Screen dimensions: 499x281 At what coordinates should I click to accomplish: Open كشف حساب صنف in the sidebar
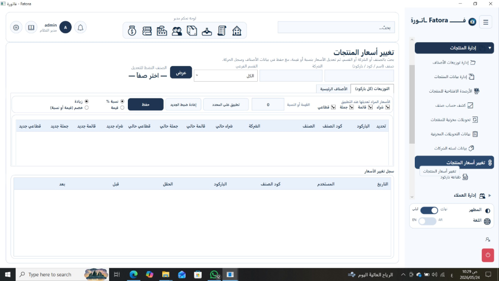coord(454,105)
